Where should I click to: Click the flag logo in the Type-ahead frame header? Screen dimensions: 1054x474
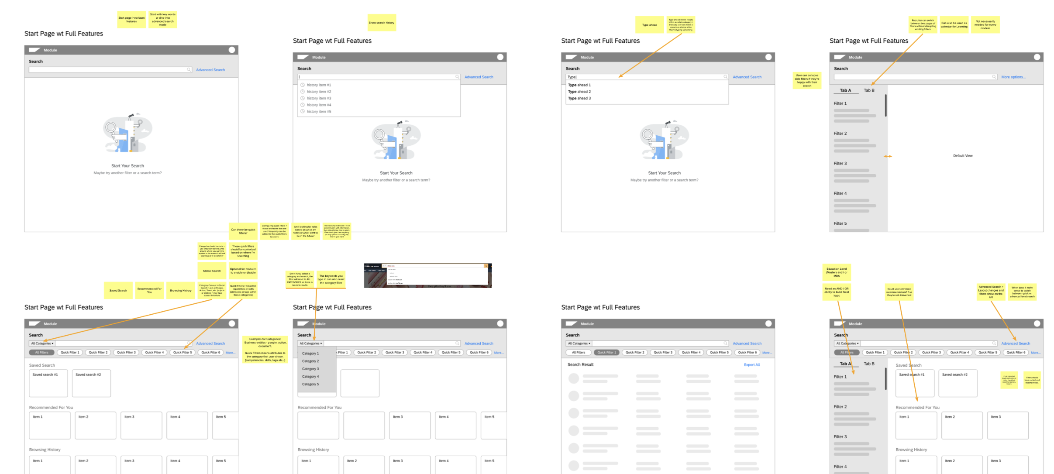point(571,57)
